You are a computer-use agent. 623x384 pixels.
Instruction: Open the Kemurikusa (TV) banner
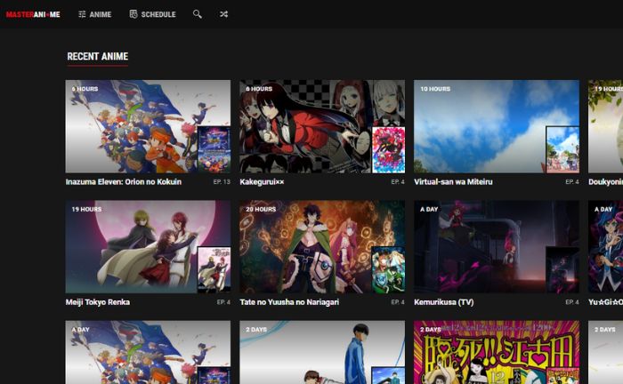[497, 247]
